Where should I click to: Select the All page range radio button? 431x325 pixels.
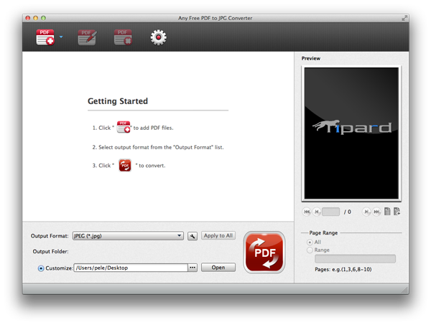(310, 242)
